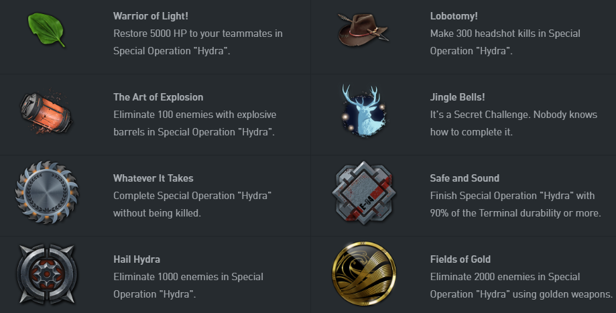Click the Secret Challenge description text
This screenshot has width=616, height=313.
513,123
